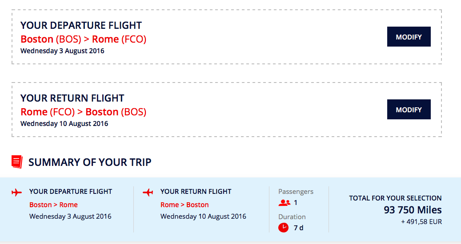Click the Boston > Rome link in summary
This screenshot has height=244, width=461.
pos(53,205)
